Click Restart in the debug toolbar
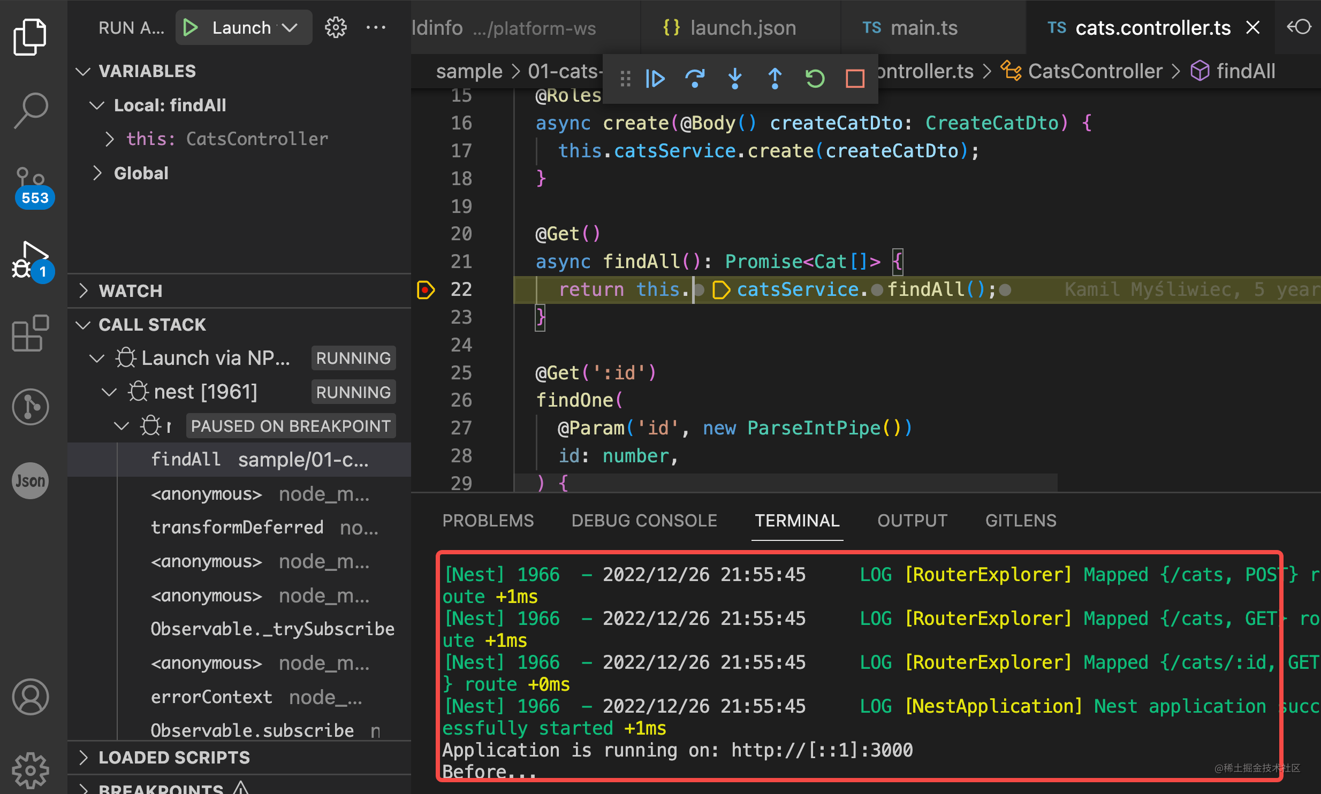 815,79
